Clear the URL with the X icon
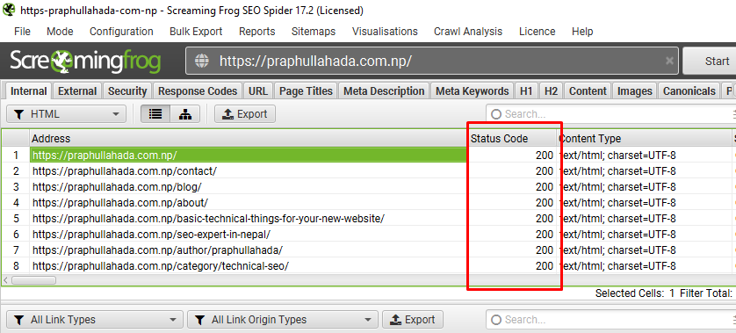The width and height of the screenshot is (736, 333). point(669,61)
